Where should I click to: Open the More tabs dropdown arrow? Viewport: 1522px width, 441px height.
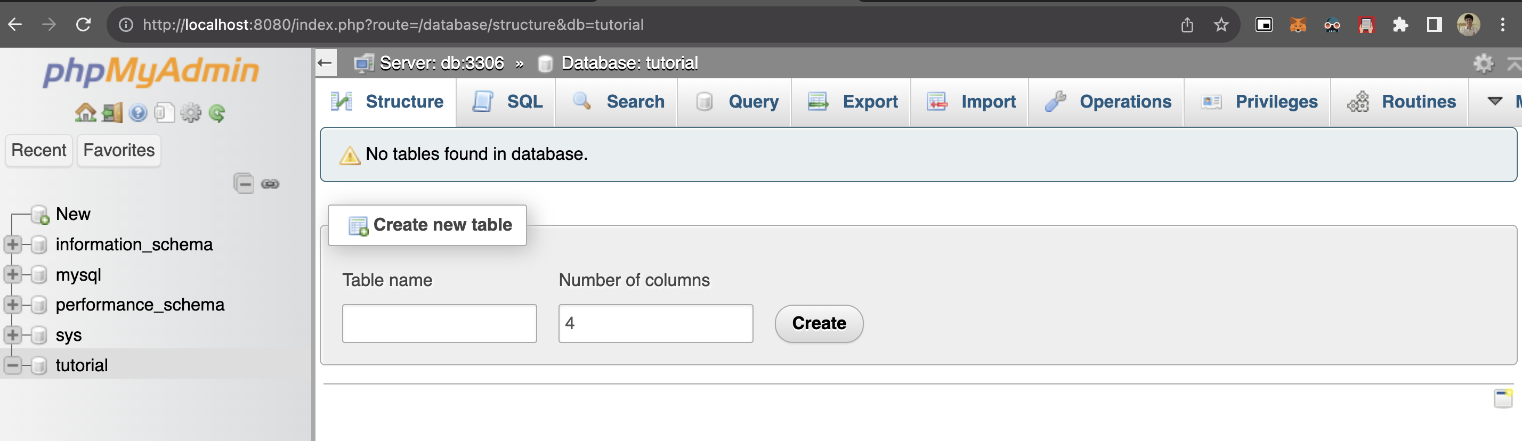pos(1495,102)
